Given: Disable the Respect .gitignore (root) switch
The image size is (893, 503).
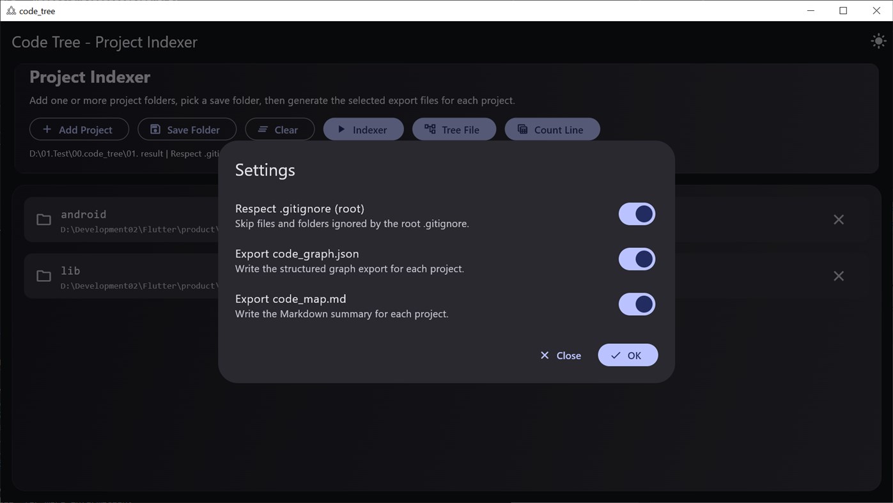Looking at the screenshot, I should click(x=637, y=214).
